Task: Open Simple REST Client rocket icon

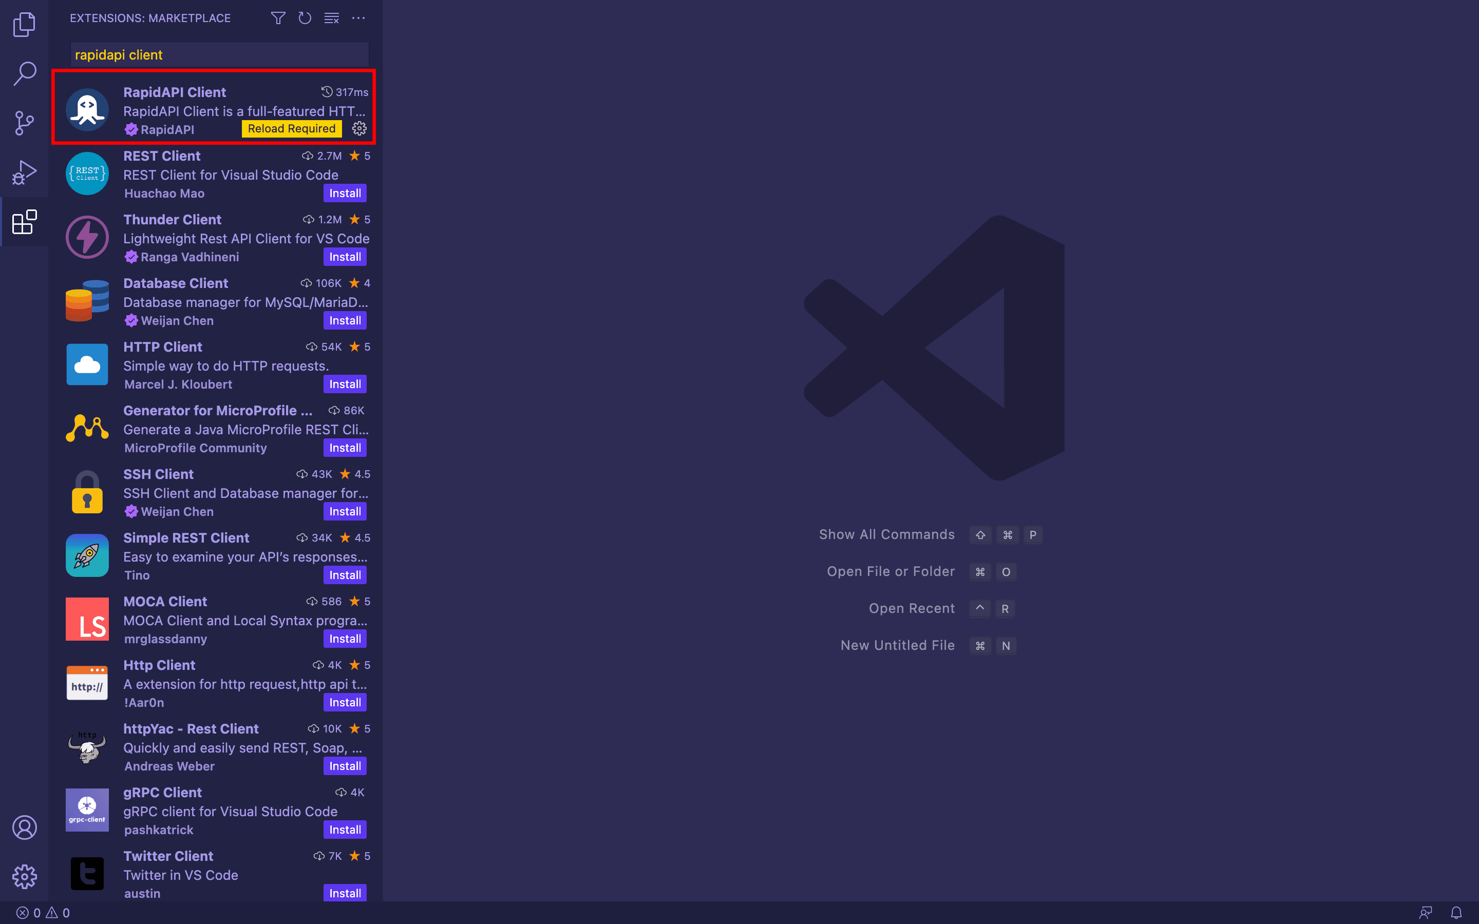Action: pos(87,555)
